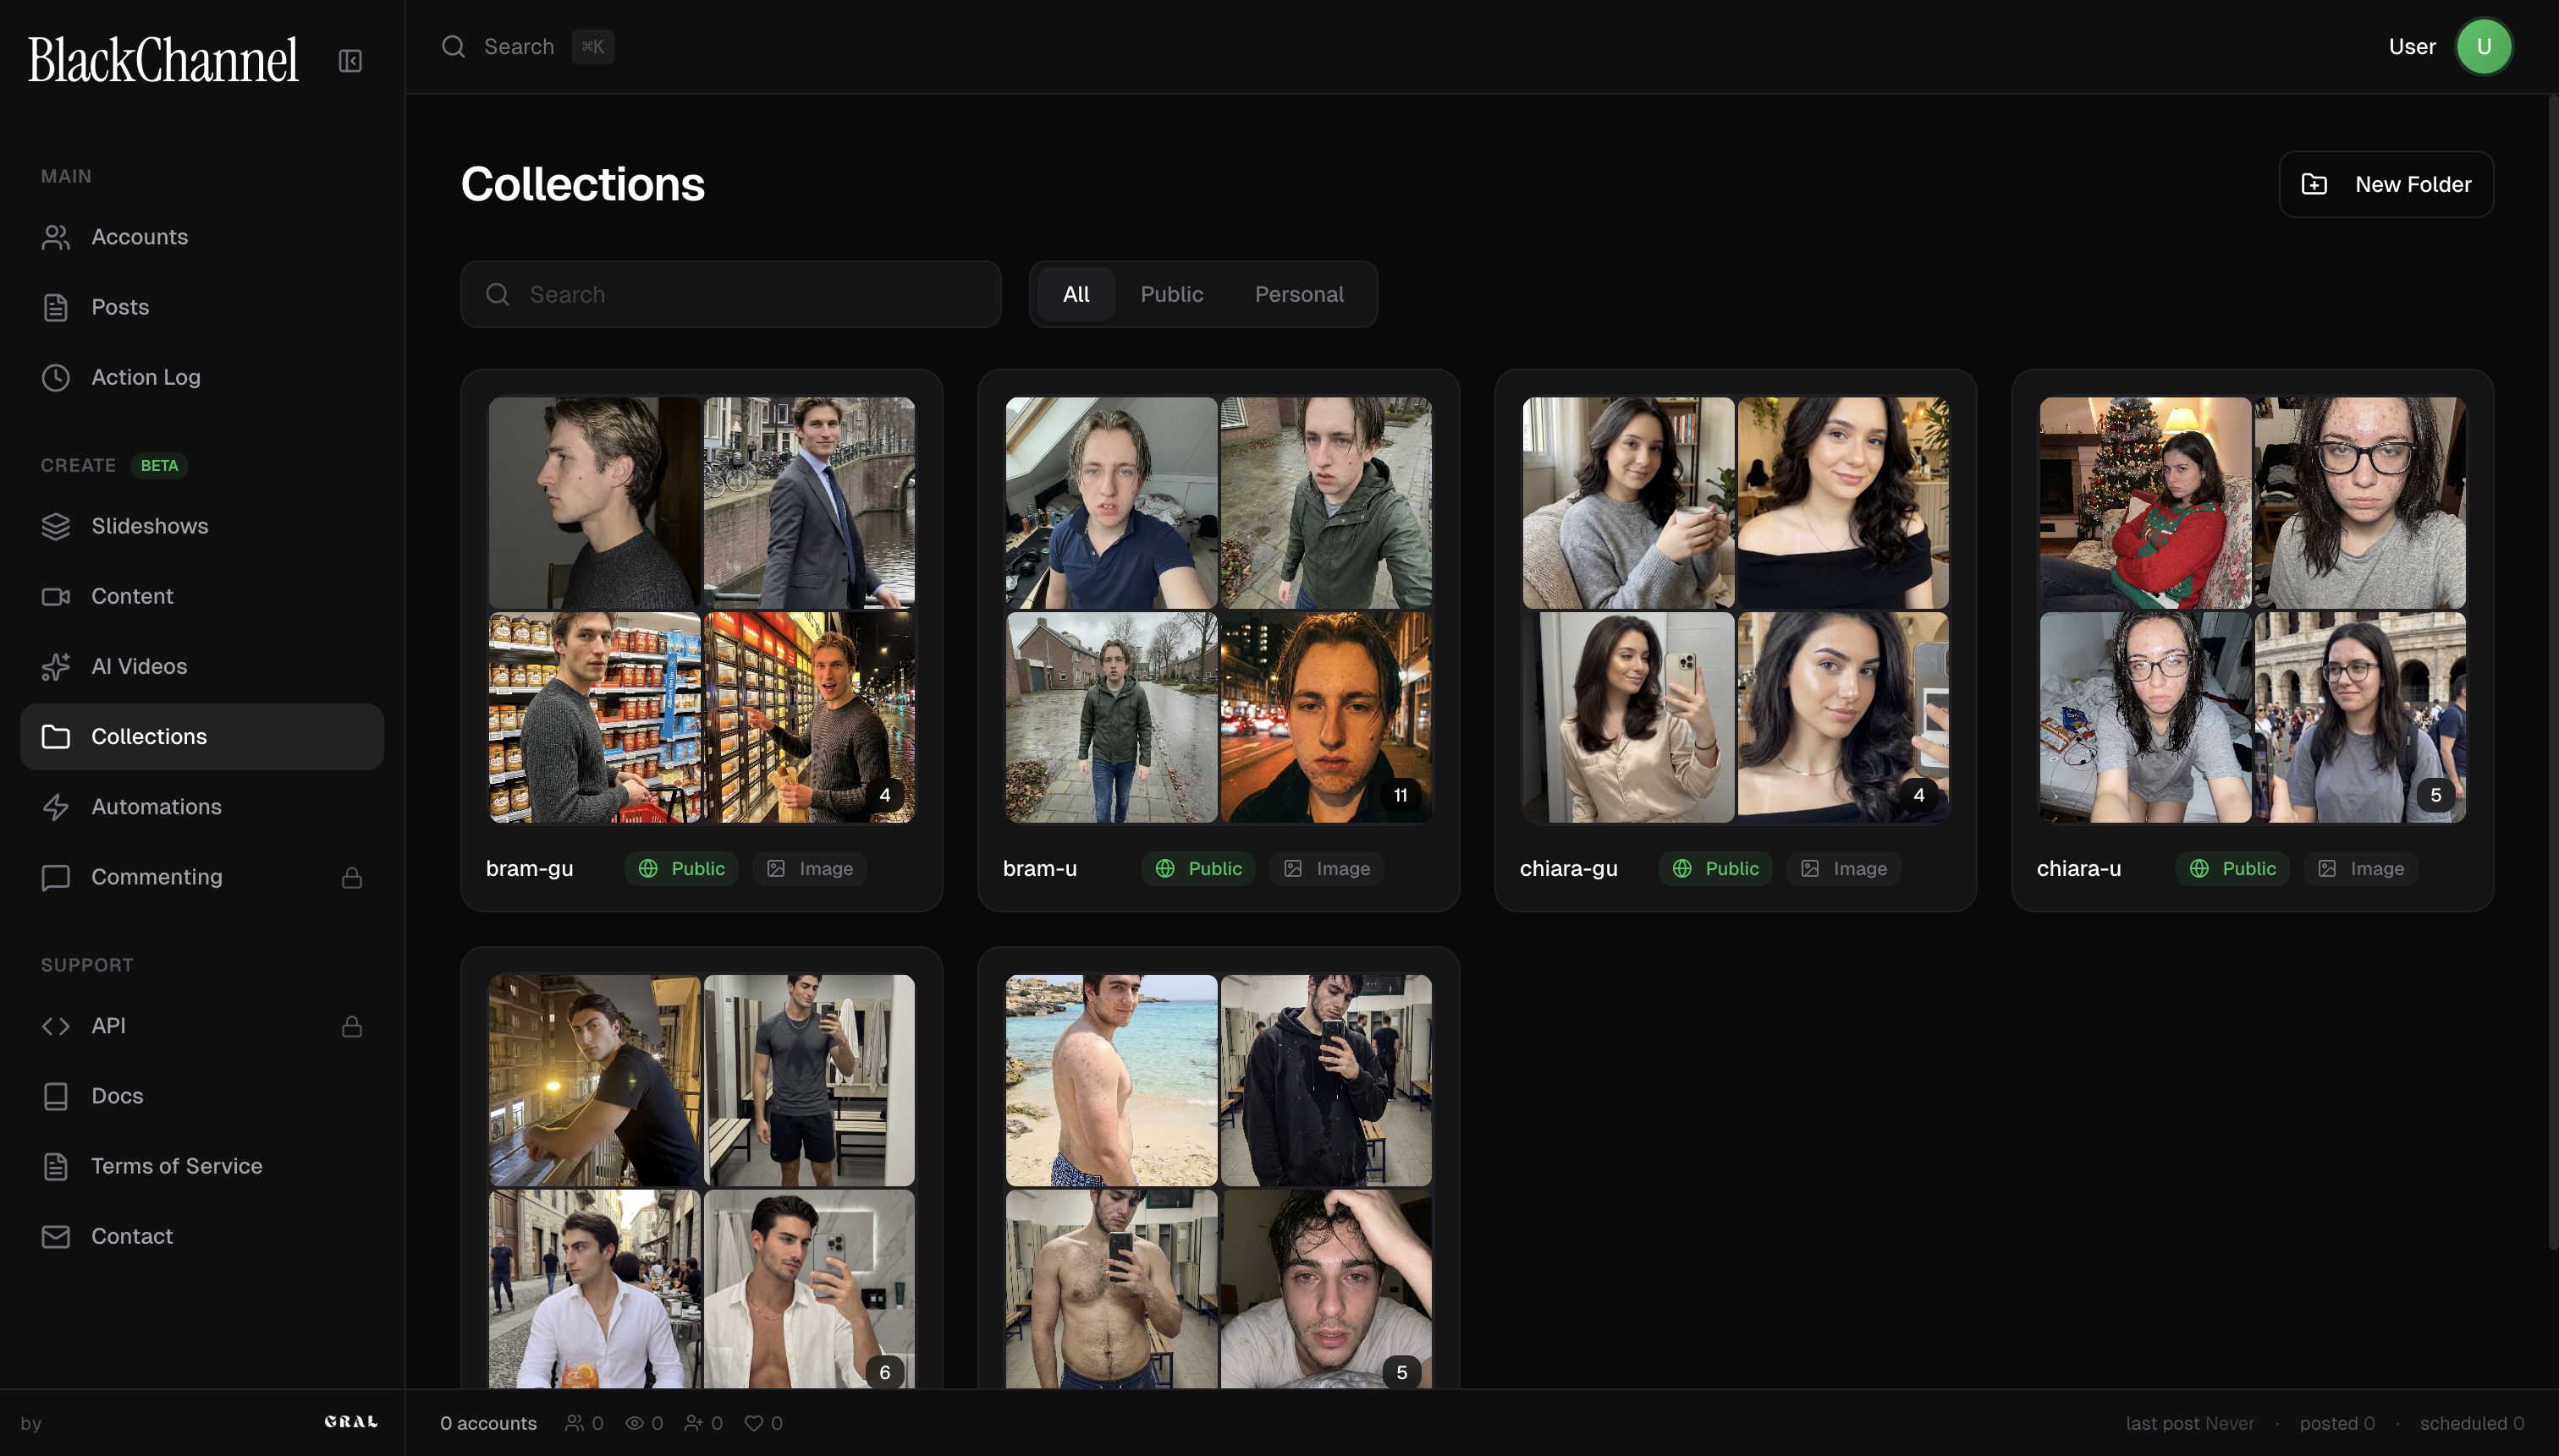2559x1456 pixels.
Task: Open the AI Videos section
Action: coord(138,666)
